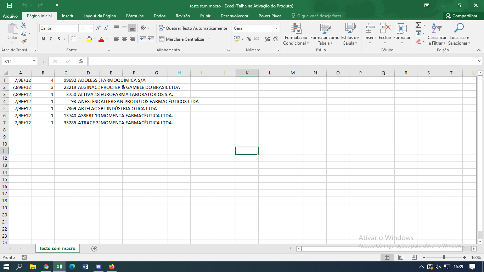Click the Formatar cells button
This screenshot has height=272, width=484.
pyautogui.click(x=402, y=34)
